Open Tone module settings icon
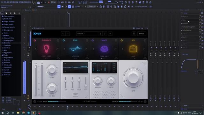Screen dimensions: 204x115 (x=87, y=41)
